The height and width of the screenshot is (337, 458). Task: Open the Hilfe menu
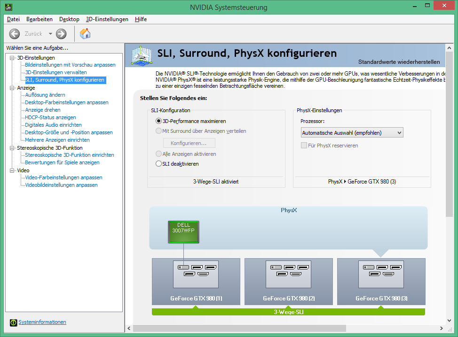point(141,19)
